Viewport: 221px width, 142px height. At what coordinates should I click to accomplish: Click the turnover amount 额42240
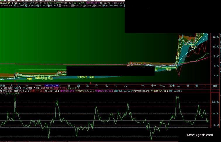click(76, 6)
